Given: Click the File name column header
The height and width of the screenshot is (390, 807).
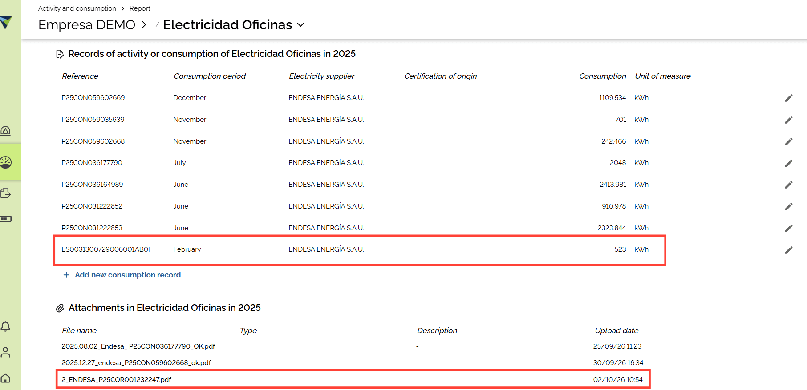Looking at the screenshot, I should 79,330.
